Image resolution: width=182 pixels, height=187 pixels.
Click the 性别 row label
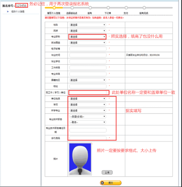[x=56, y=25]
